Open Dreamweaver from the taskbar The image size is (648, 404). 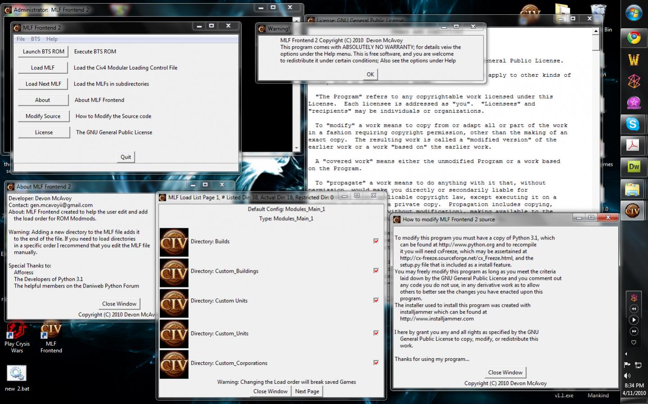click(634, 167)
